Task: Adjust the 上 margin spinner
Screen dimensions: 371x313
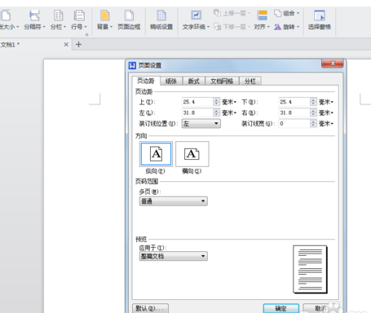Action: (216, 102)
